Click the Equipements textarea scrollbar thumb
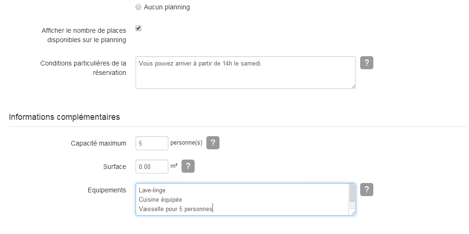 (x=352, y=193)
